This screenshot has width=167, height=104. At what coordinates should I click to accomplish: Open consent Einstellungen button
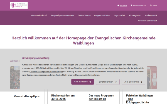[108, 82]
